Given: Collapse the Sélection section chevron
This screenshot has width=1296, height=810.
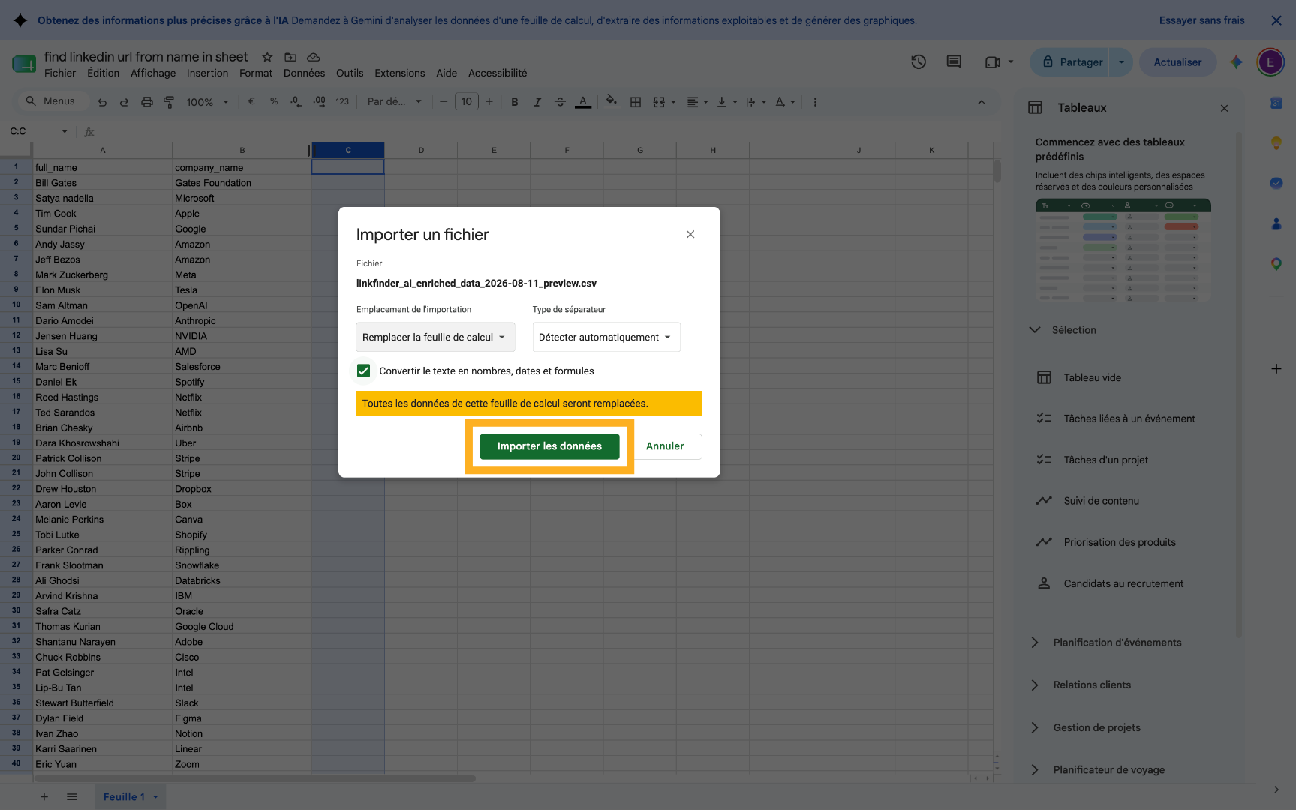Looking at the screenshot, I should point(1035,329).
